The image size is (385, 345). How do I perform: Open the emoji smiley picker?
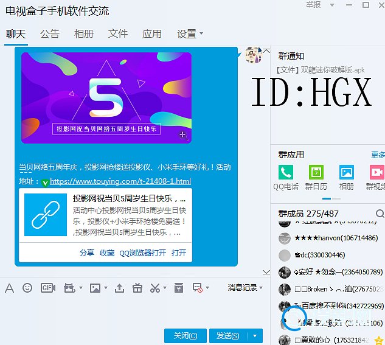click(27, 288)
